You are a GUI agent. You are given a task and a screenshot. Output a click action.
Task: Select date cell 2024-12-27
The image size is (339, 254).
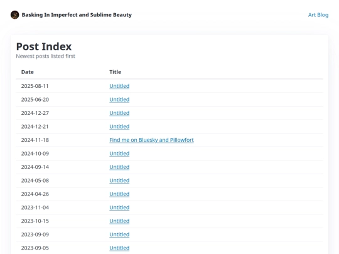[35, 113]
